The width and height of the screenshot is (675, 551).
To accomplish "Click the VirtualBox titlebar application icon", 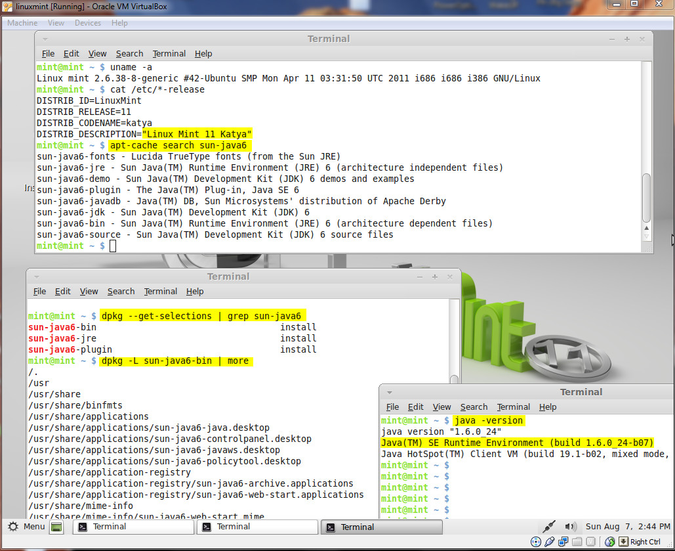I will 7,7.
